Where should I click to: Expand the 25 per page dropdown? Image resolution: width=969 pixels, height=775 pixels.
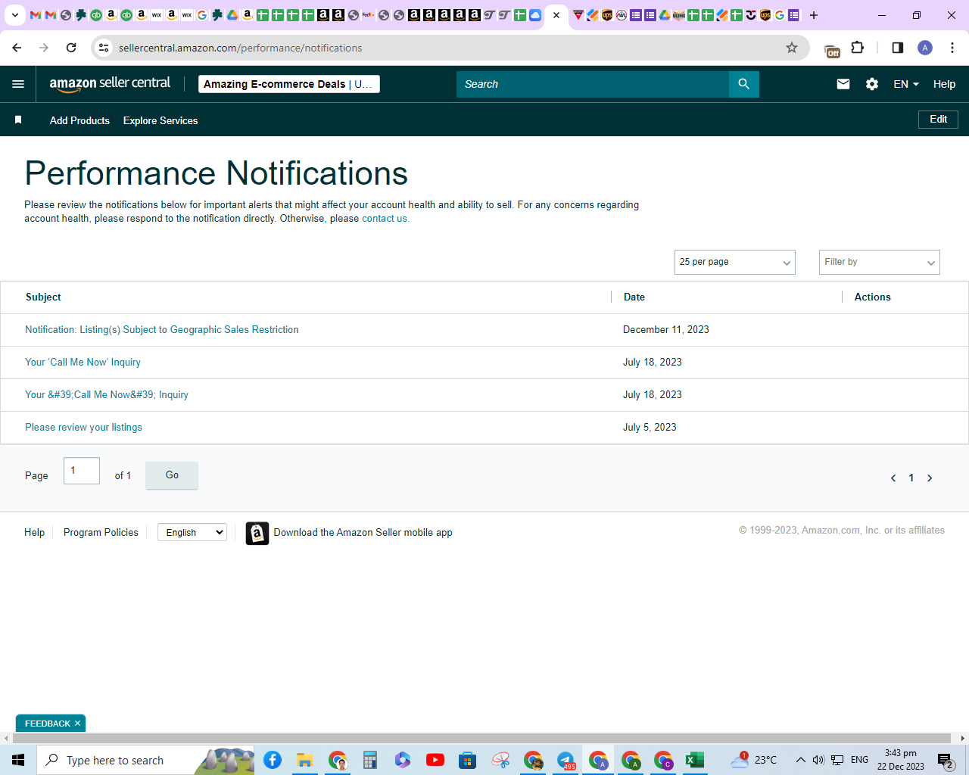[734, 262]
